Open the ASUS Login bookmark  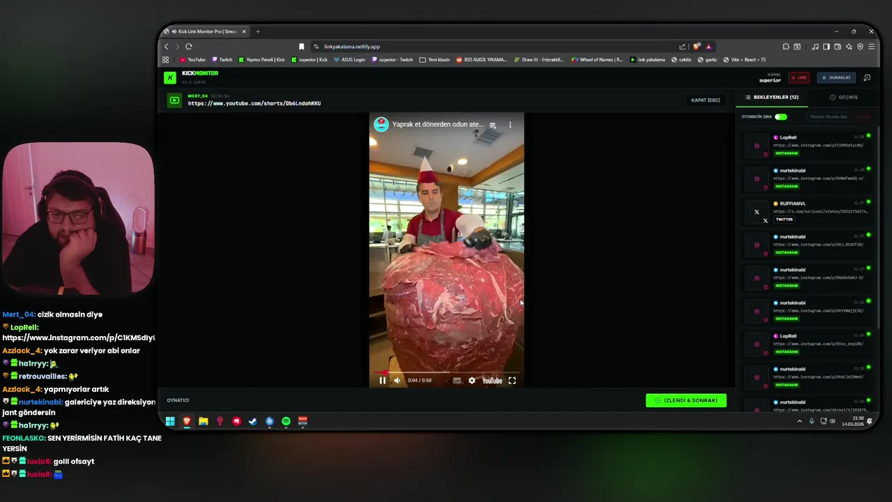tap(349, 60)
